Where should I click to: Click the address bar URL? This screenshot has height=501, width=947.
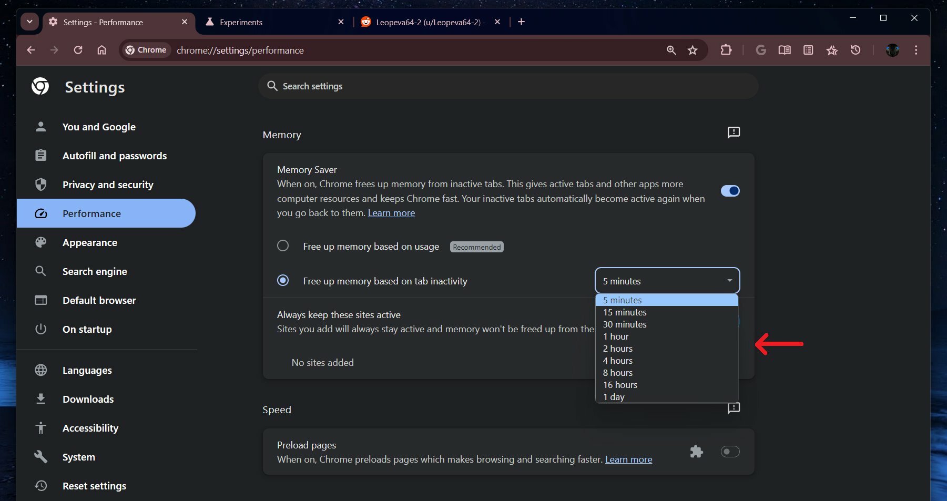point(240,50)
